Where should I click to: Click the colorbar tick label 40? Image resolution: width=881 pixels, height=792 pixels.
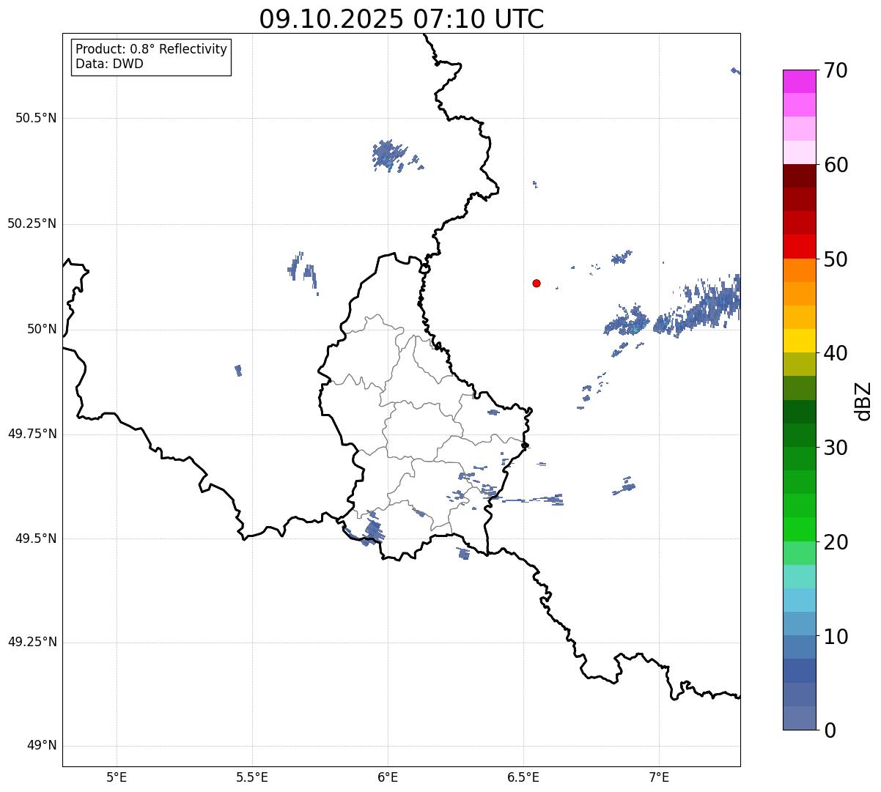pyautogui.click(x=836, y=353)
